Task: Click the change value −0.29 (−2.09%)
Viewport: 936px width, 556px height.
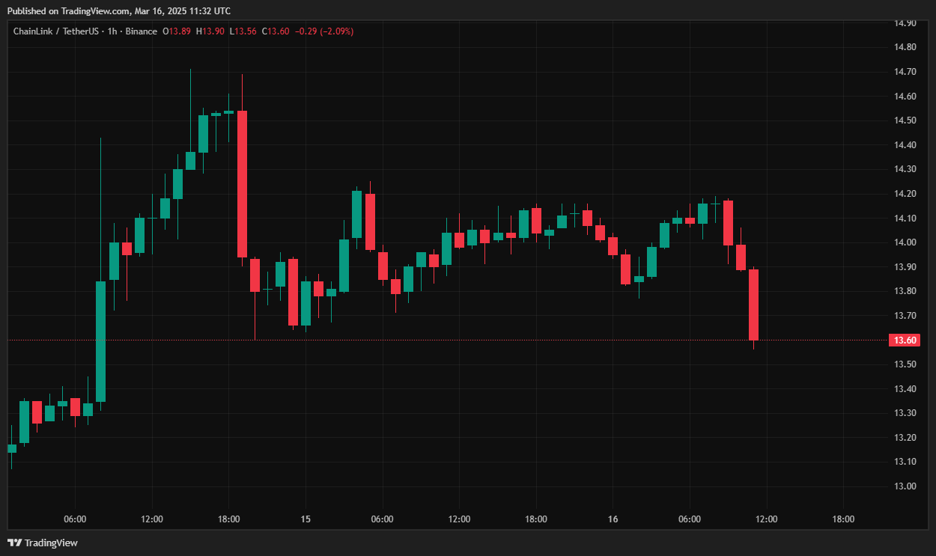Action: coord(324,31)
